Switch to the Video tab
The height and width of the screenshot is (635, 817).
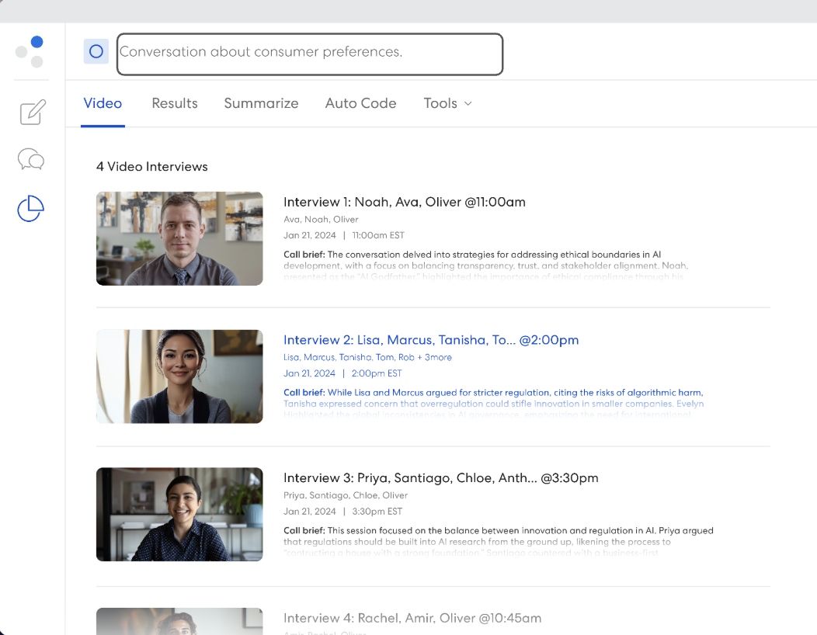[103, 103]
